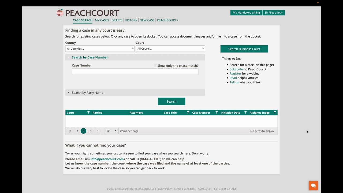This screenshot has width=343, height=193.
Task: Click 'What if you cannot find your case?' heading
Action: tap(95, 145)
